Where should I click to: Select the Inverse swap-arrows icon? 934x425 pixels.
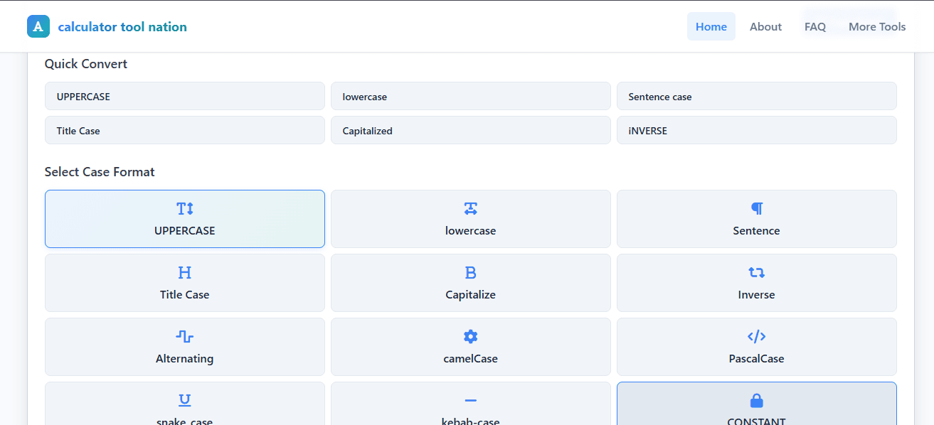point(756,272)
